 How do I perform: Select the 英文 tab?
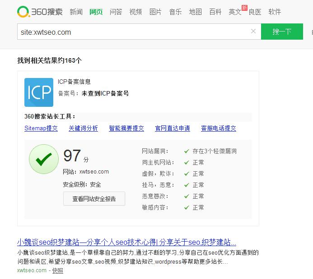[235, 12]
